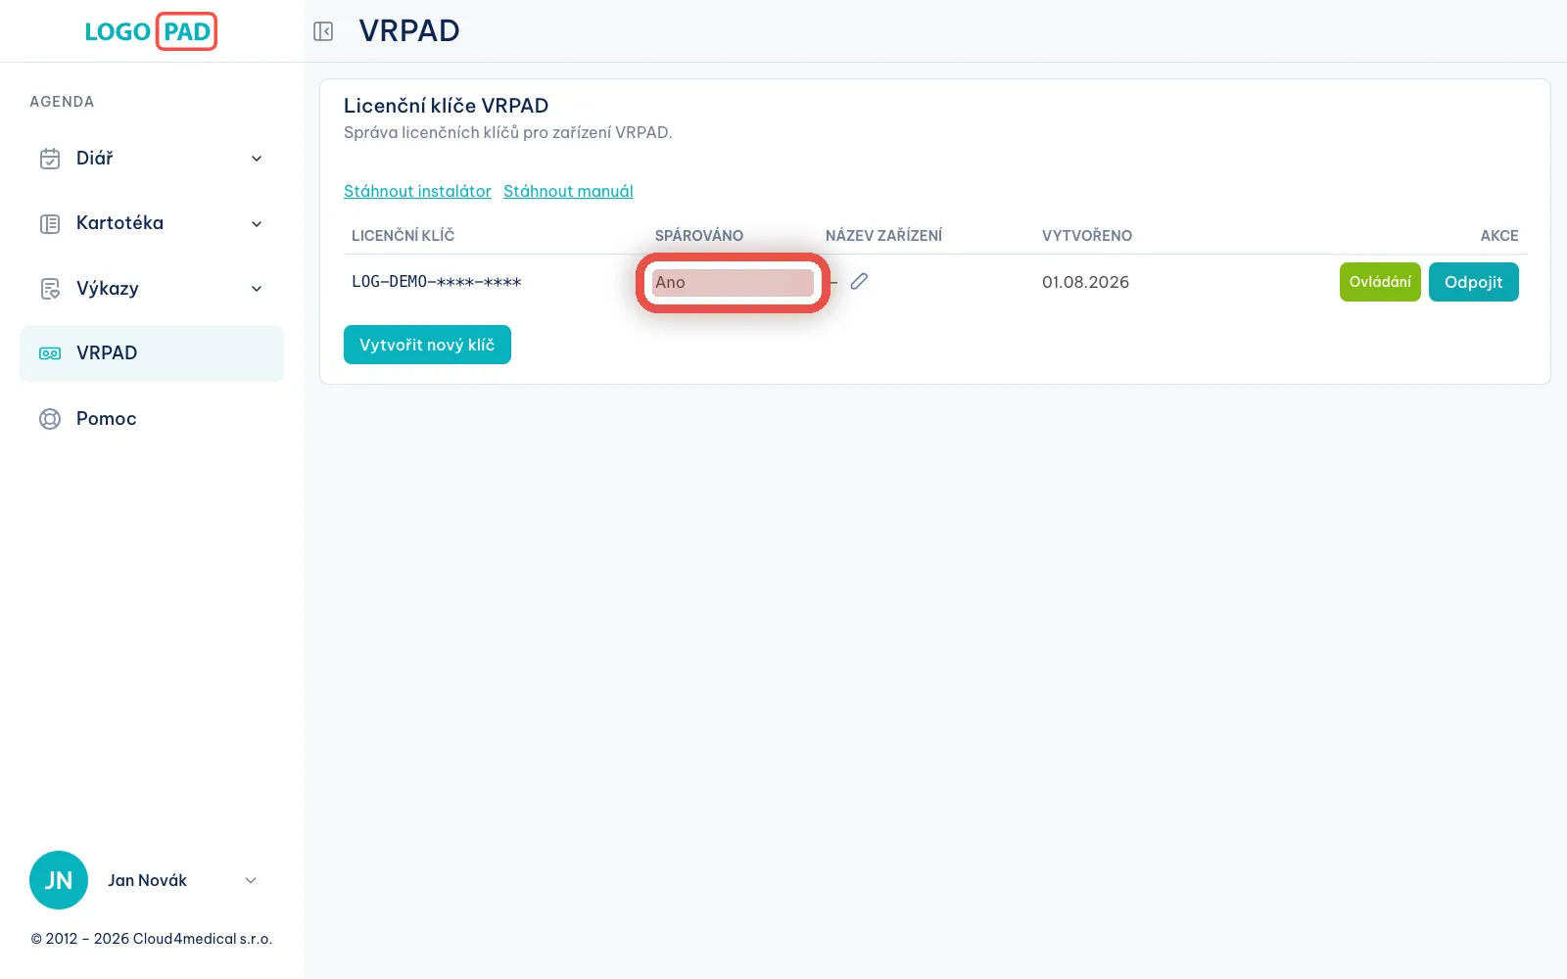Image resolution: width=1567 pixels, height=979 pixels.
Task: Click the Kartotéka file icon
Action: pyautogui.click(x=50, y=223)
